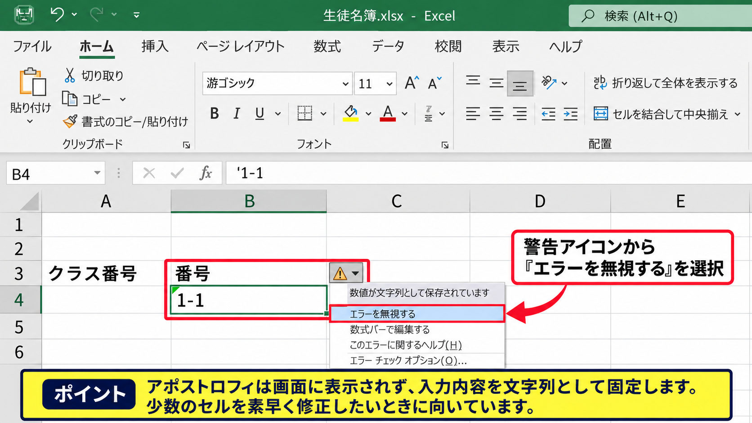752x423 pixels.
Task: Select エラーを無視する from error menu
Action: (x=417, y=314)
